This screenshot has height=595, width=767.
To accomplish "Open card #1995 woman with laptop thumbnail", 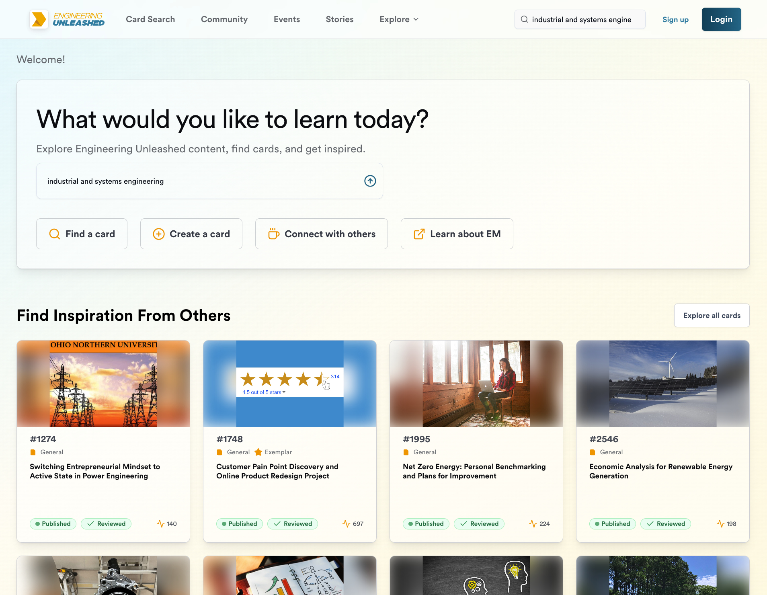I will (x=476, y=384).
